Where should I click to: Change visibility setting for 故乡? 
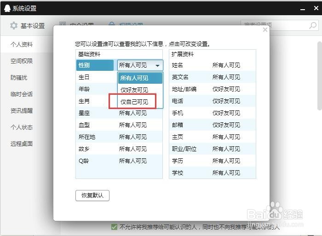[133, 149]
